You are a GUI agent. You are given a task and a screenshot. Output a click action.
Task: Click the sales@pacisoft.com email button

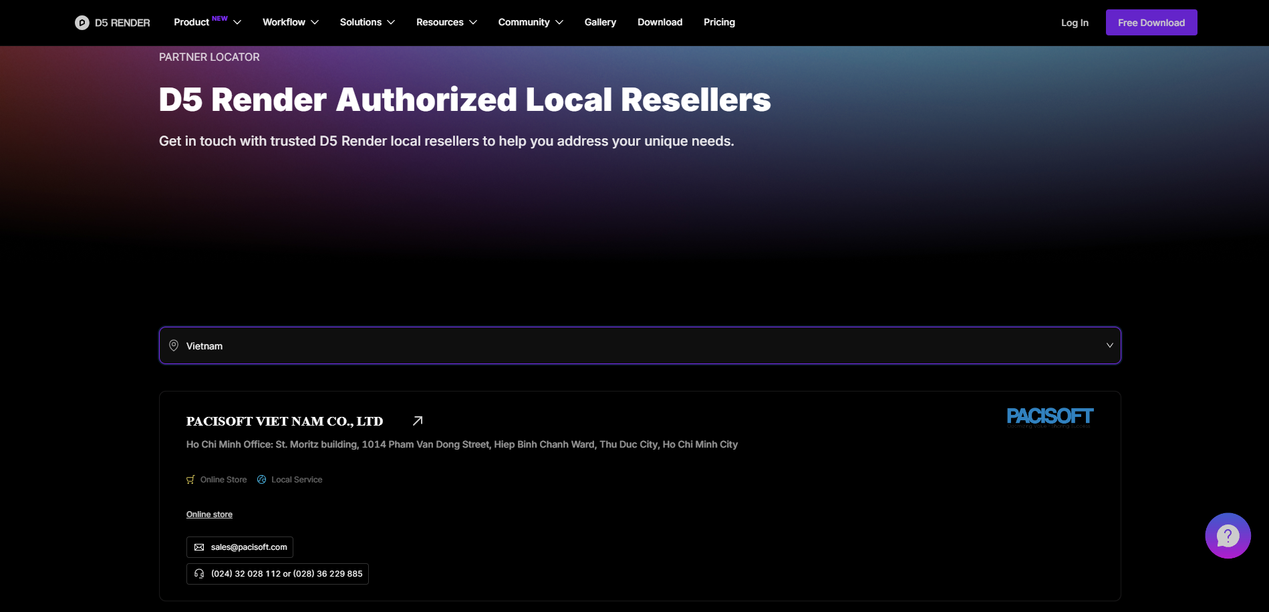(x=240, y=547)
